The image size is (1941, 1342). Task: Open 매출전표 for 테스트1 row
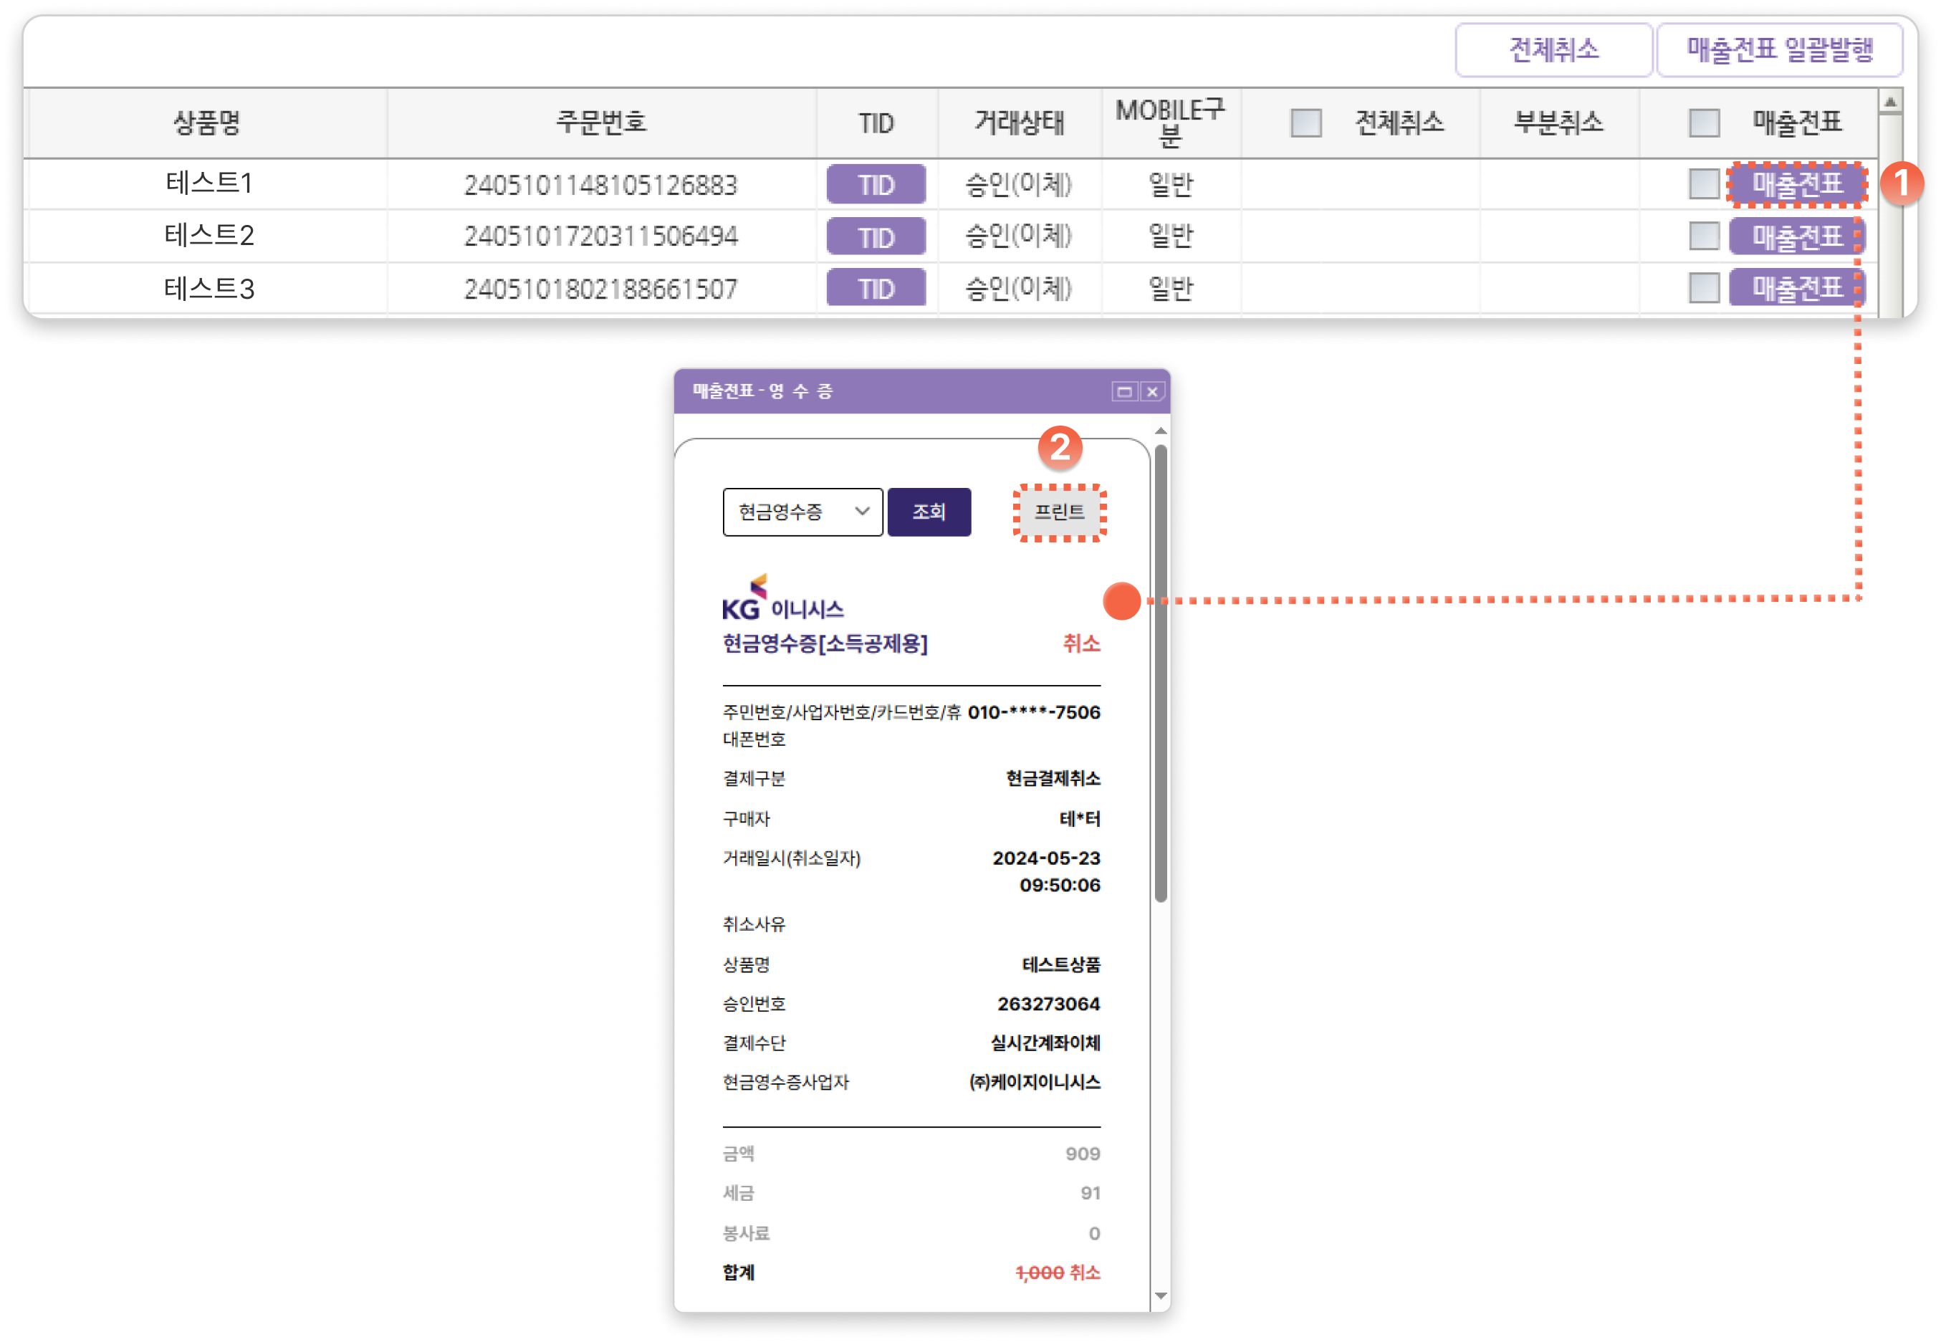1797,184
